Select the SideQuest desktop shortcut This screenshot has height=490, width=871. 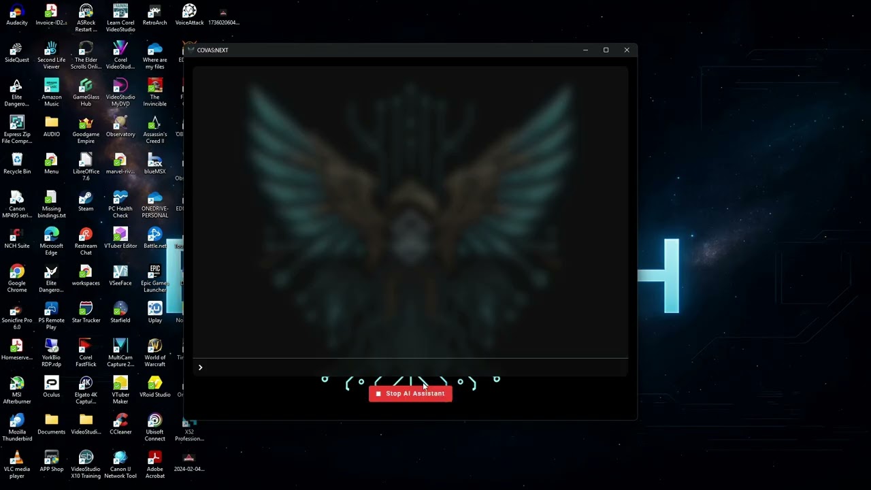pos(17,52)
